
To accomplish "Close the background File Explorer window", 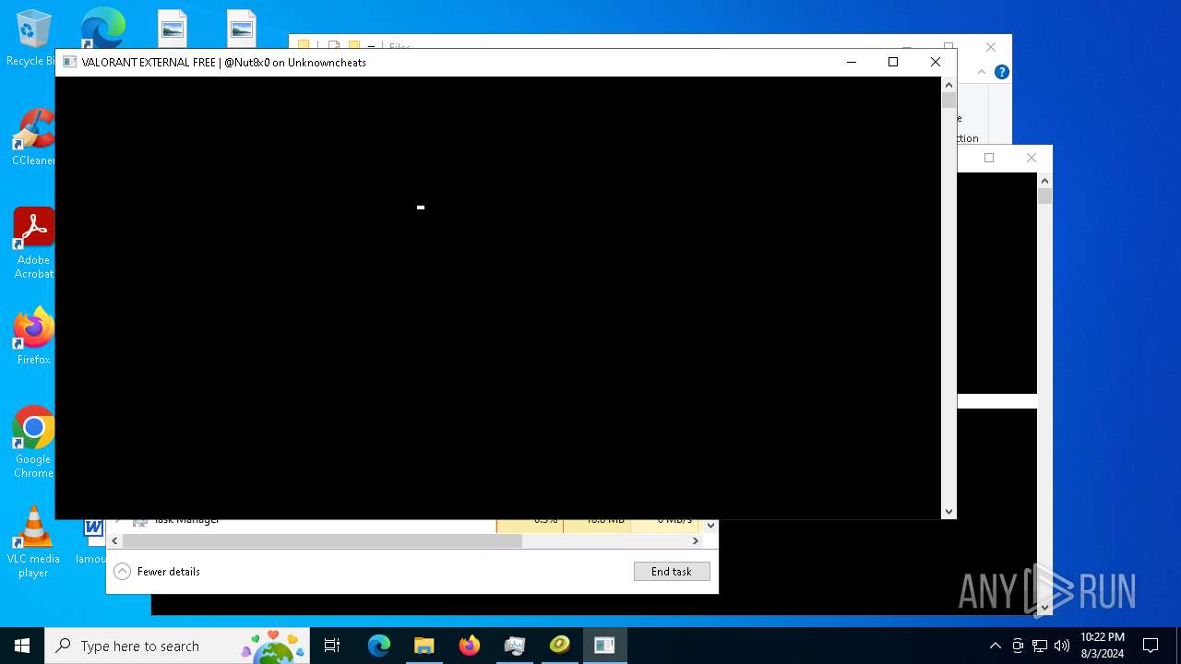I will (991, 47).
